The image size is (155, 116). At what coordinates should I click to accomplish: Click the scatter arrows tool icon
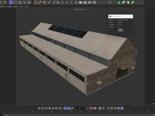pos(29,2)
